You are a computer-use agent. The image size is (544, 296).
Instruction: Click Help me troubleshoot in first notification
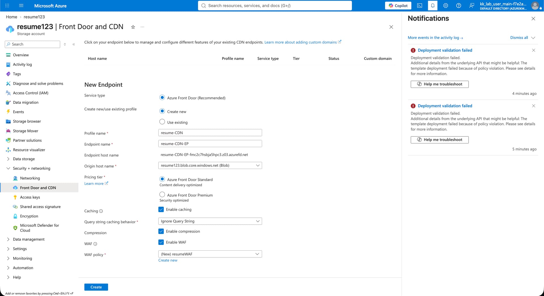point(439,84)
